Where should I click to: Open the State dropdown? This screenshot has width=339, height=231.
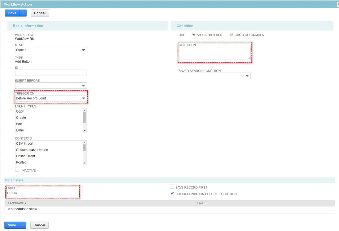coord(83,50)
